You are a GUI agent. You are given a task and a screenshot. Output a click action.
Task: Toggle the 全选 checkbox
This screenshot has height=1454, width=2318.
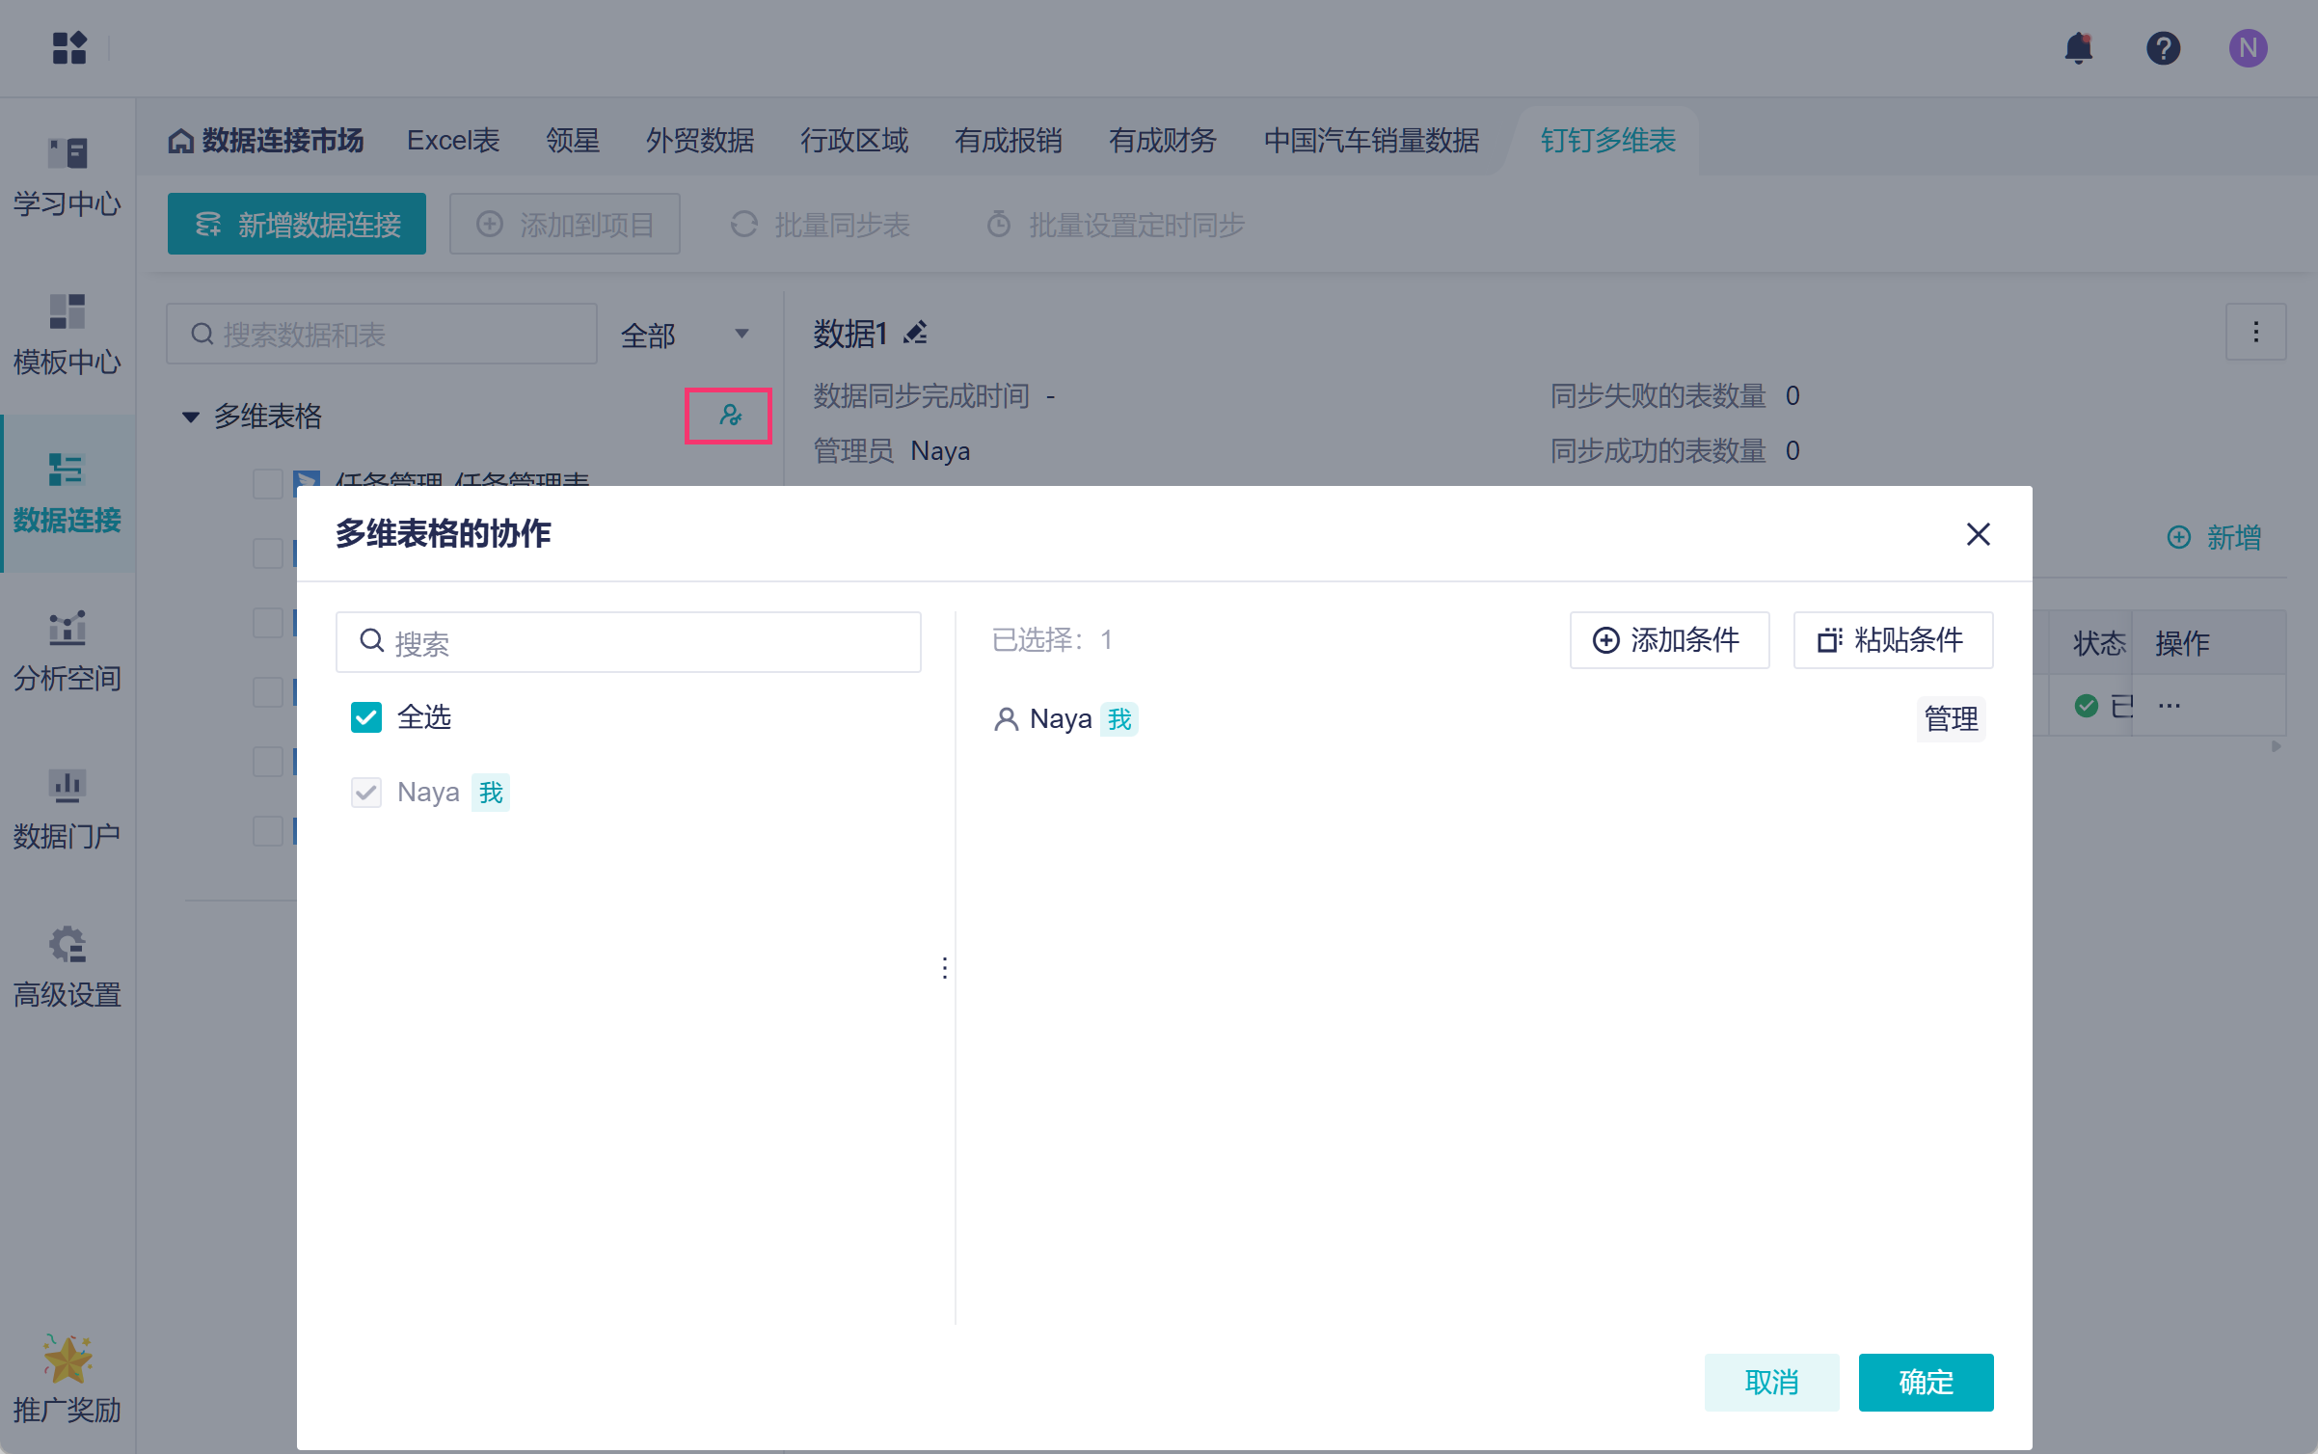(366, 717)
